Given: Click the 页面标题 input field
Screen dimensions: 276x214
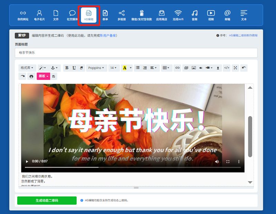Looking at the screenshot, I should [x=136, y=53].
